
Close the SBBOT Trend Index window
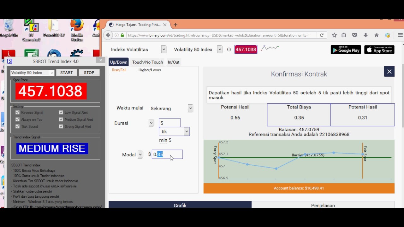(101, 60)
